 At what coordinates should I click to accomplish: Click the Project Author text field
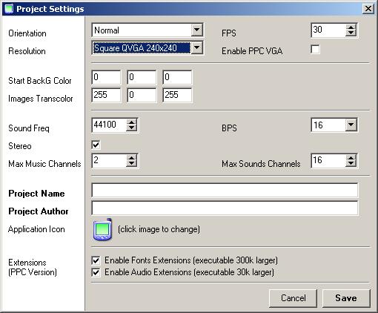tap(225, 208)
